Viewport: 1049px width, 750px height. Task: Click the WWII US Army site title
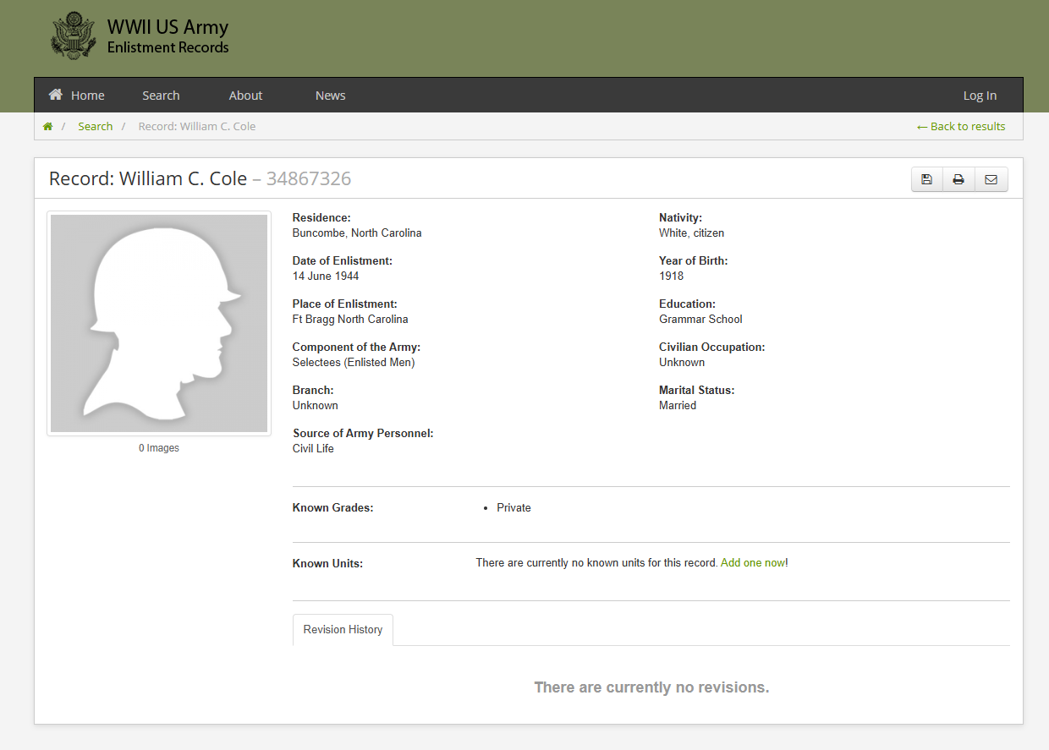coord(168,27)
